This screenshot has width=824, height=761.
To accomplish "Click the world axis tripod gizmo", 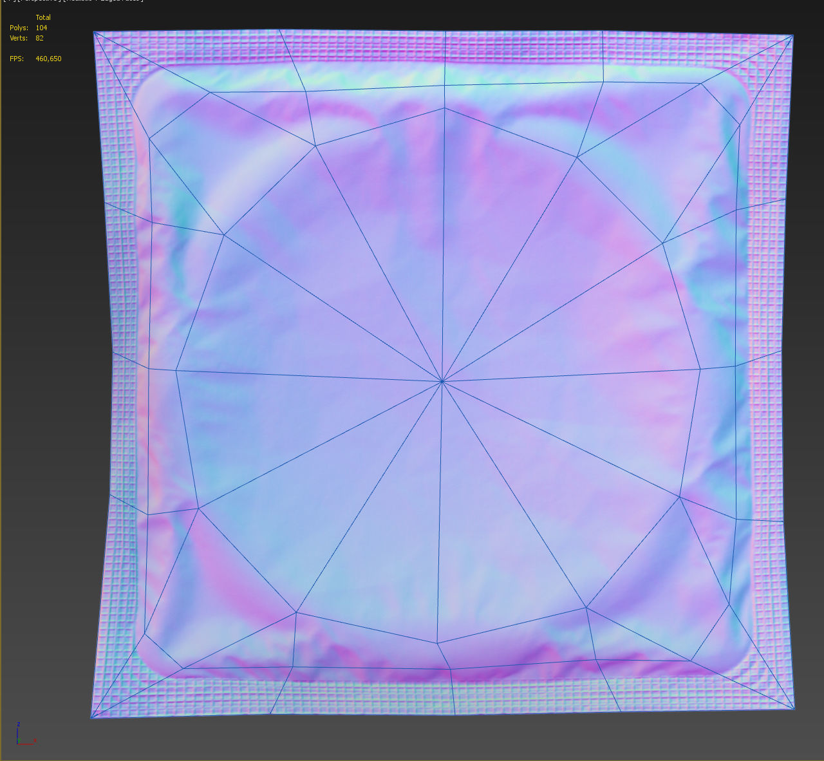I will click(x=25, y=734).
